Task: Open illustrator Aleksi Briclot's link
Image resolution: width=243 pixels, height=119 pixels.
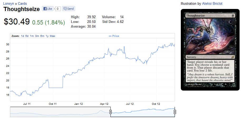Action: pyautogui.click(x=212, y=4)
